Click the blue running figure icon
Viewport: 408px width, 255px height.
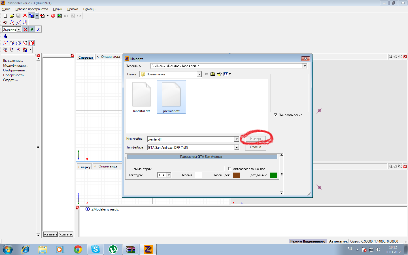pyautogui.click(x=18, y=50)
